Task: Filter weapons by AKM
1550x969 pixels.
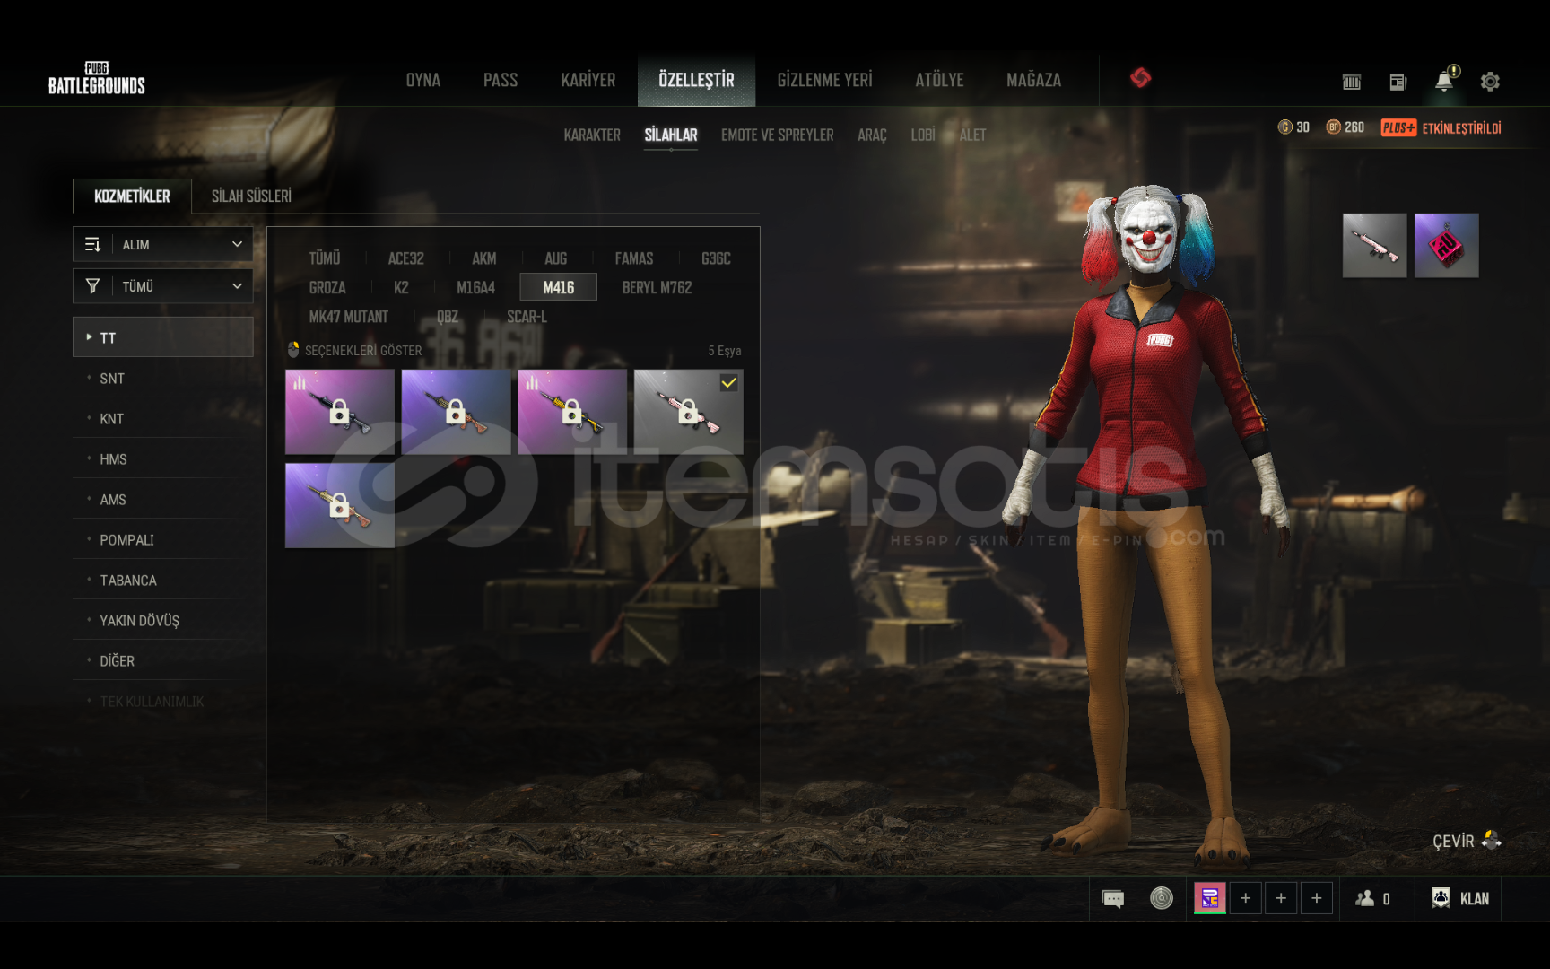Action: tap(484, 258)
